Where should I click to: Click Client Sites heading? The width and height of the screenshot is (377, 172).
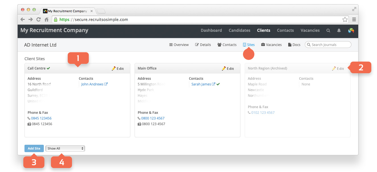(35, 59)
